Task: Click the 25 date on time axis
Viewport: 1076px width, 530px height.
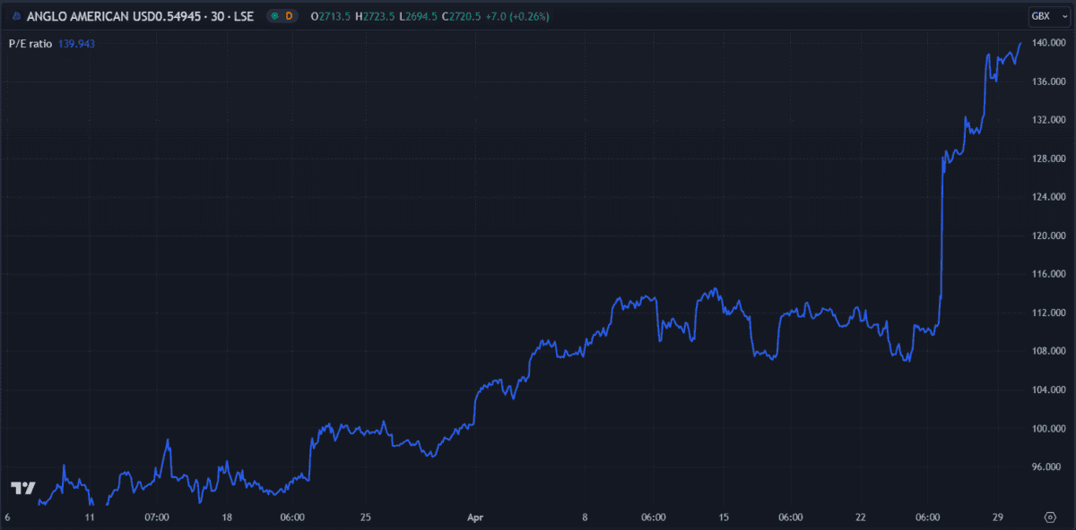Action: tap(365, 517)
